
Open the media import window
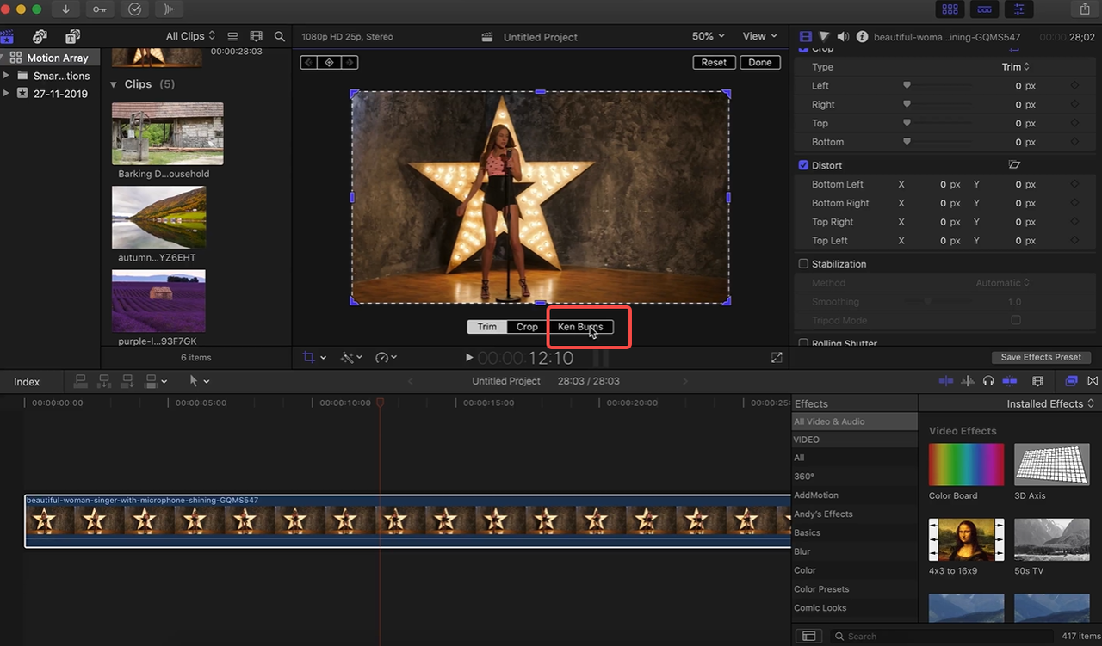65,9
